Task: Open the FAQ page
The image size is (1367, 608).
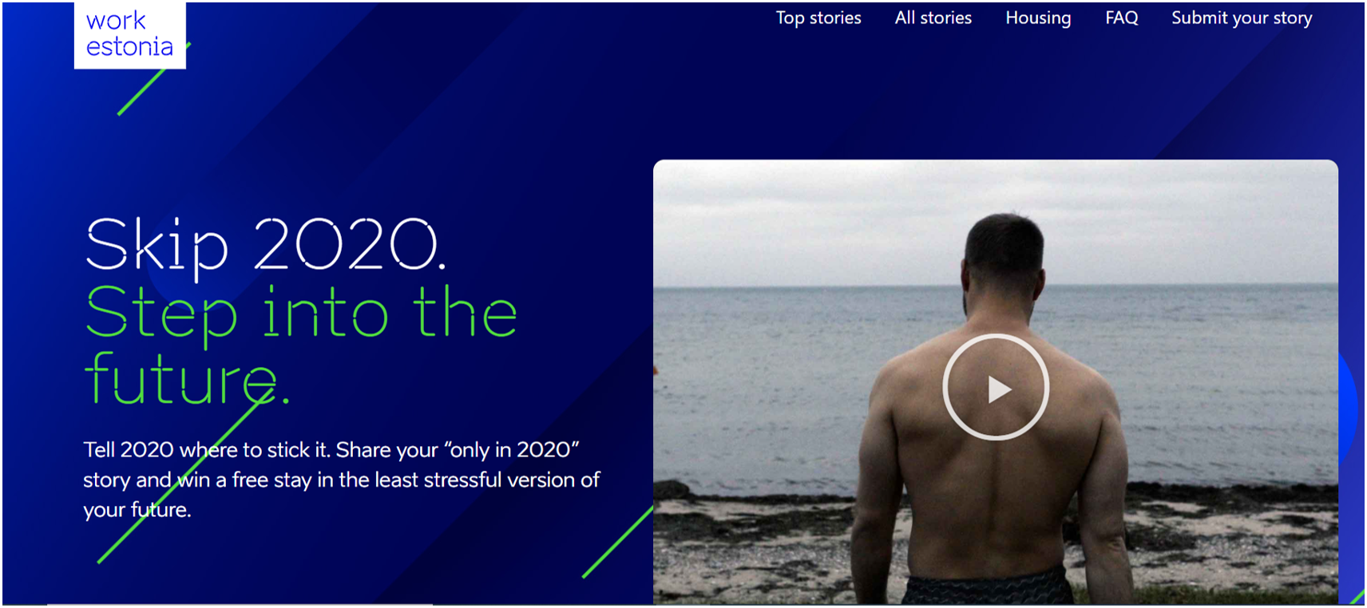Action: [x=1122, y=18]
